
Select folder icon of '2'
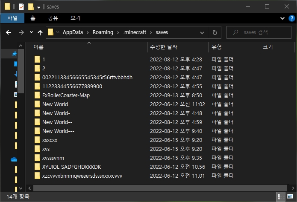[x=37, y=68]
